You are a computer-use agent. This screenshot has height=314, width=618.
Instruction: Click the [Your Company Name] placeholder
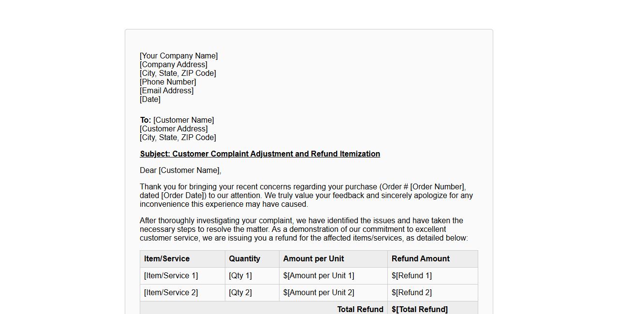point(178,56)
